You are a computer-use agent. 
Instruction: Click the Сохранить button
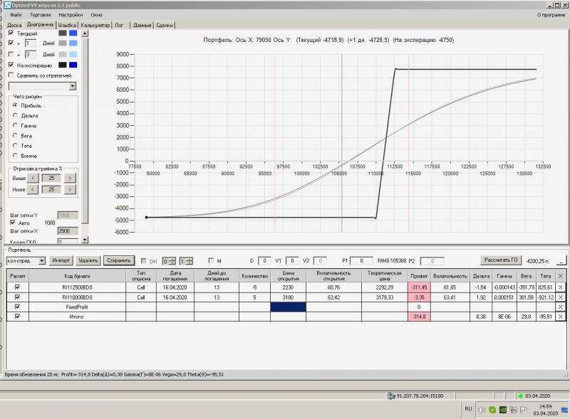(x=118, y=260)
